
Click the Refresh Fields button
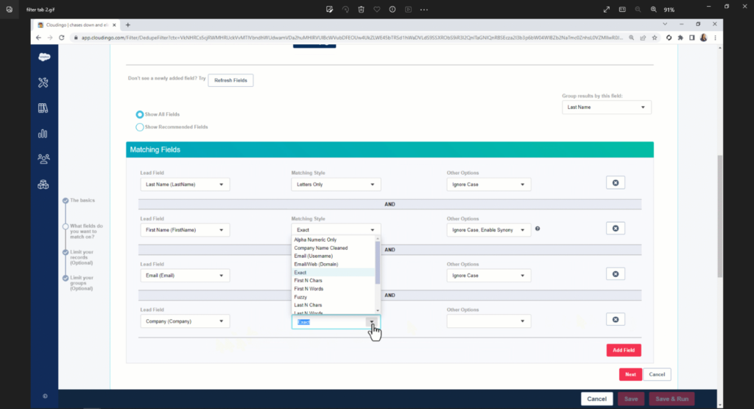click(230, 80)
